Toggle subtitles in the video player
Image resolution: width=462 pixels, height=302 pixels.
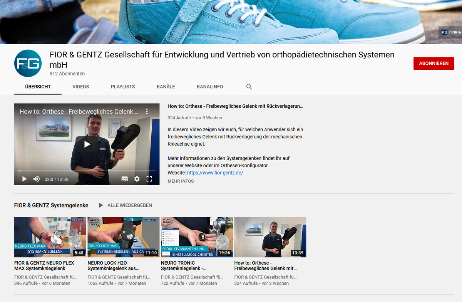pyautogui.click(x=124, y=179)
